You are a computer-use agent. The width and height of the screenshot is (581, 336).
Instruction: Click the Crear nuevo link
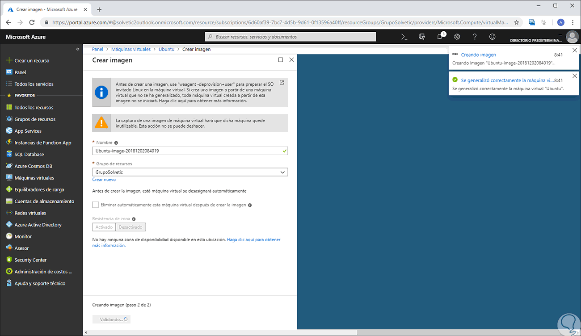pyautogui.click(x=104, y=180)
